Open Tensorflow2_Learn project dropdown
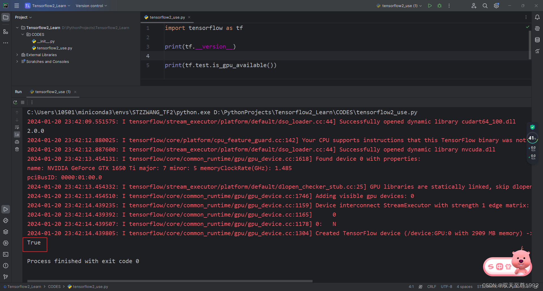The image size is (543, 291). 48,6
